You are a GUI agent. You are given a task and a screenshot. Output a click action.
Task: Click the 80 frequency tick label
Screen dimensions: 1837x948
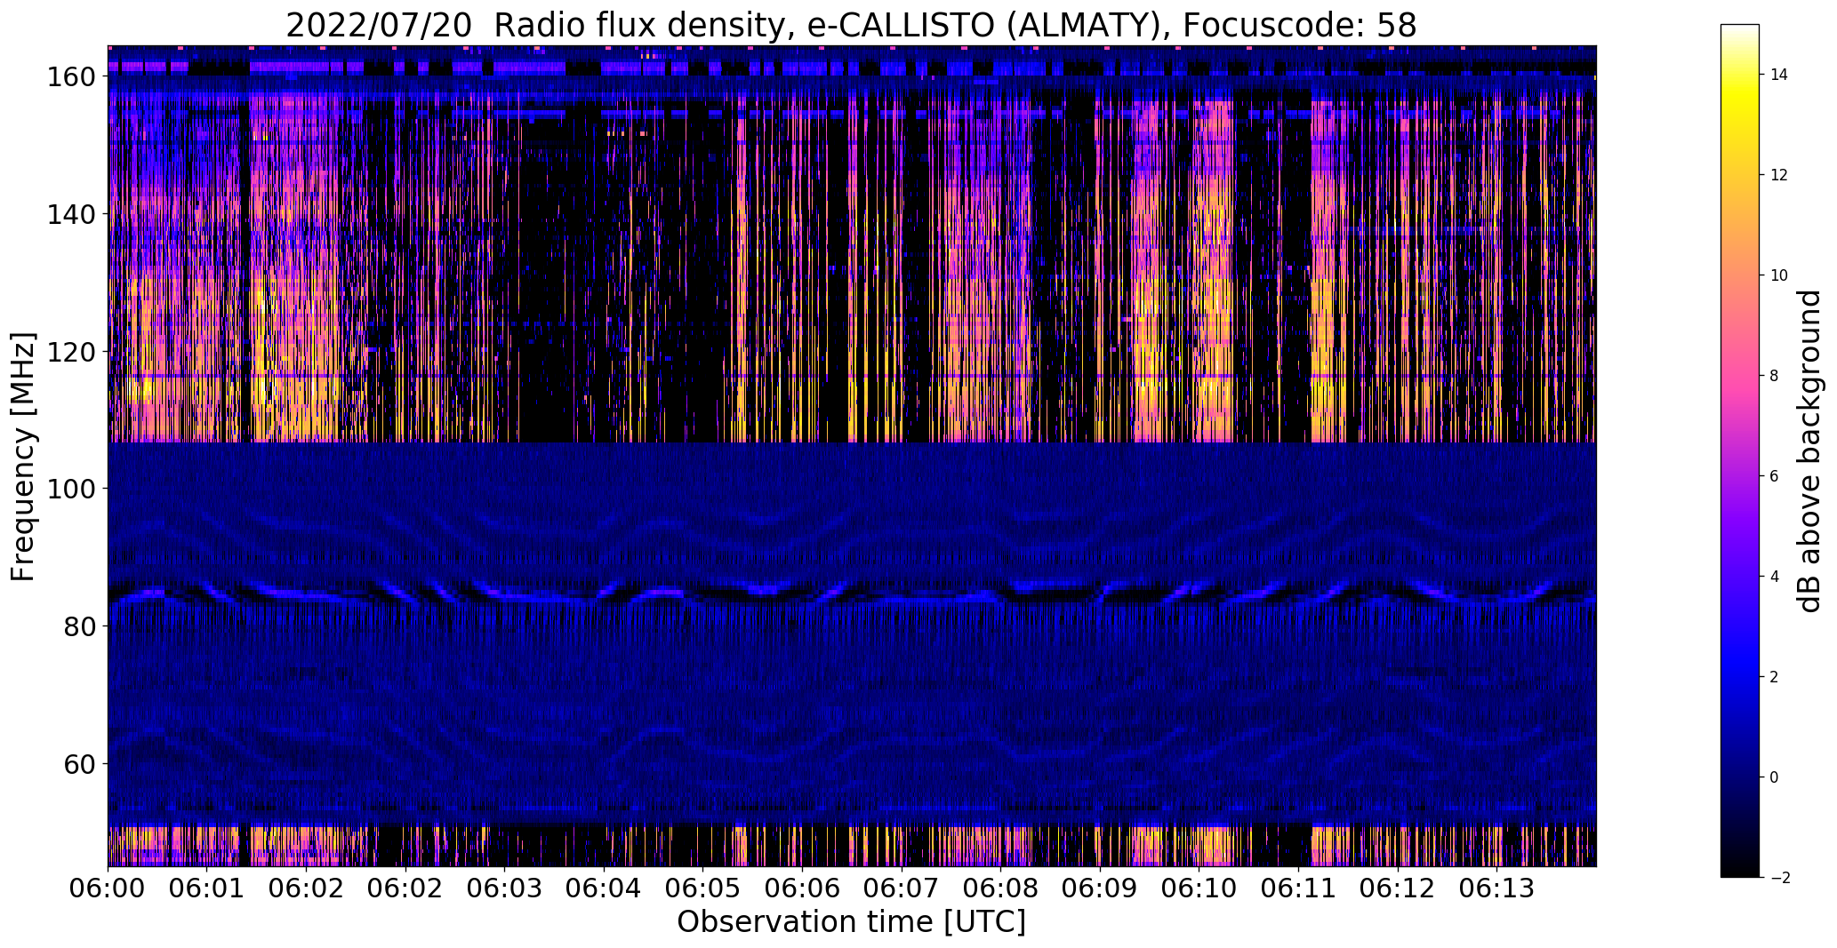click(79, 626)
